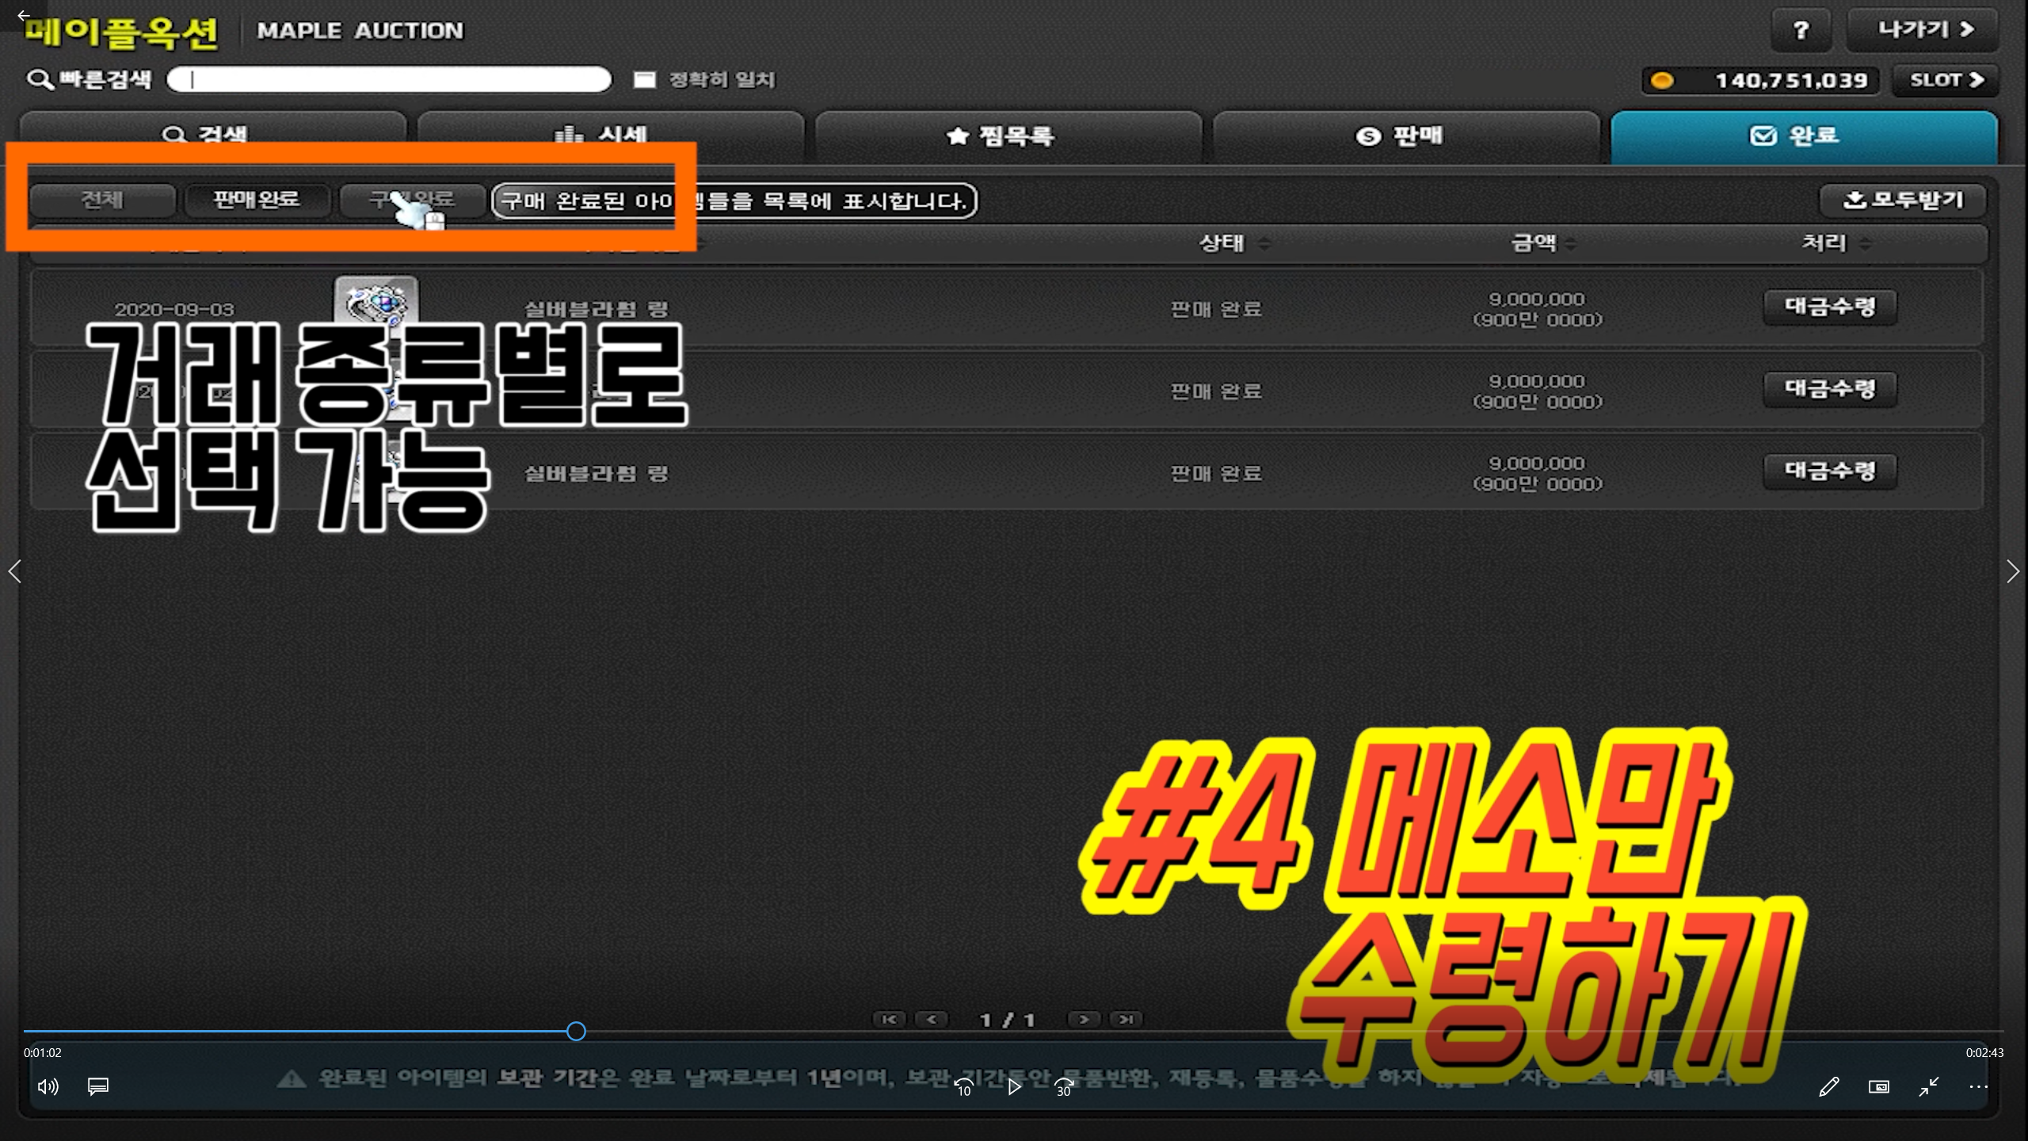The height and width of the screenshot is (1141, 2028).
Task: Select the 구매완료 filter
Action: [x=412, y=199]
